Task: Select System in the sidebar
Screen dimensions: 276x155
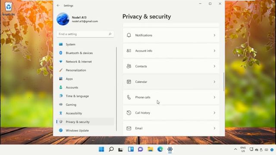Action: [85, 44]
